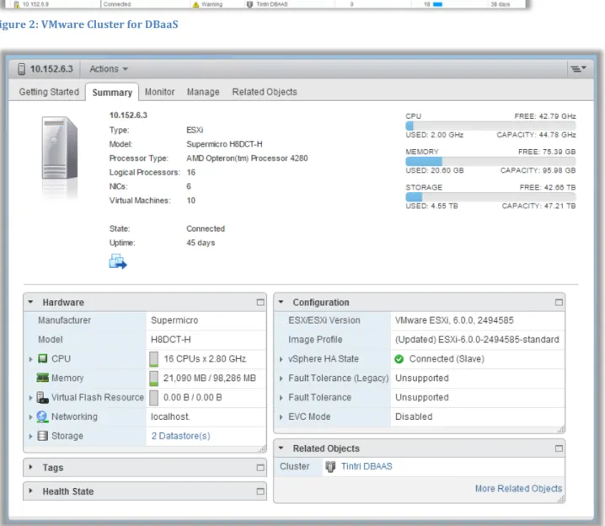
Task: Click the Hardware panel resize grip
Action: tap(262, 448)
